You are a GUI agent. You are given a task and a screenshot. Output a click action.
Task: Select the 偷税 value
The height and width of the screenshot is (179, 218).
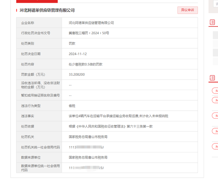(x=72, y=106)
